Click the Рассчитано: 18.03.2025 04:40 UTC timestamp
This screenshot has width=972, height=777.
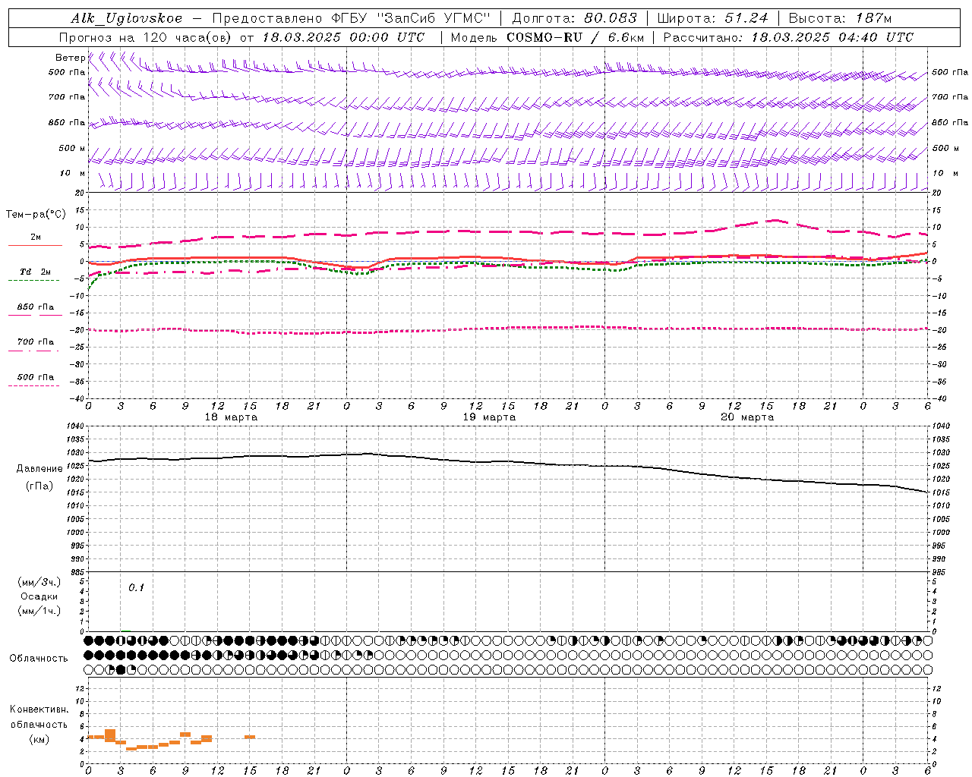[788, 37]
